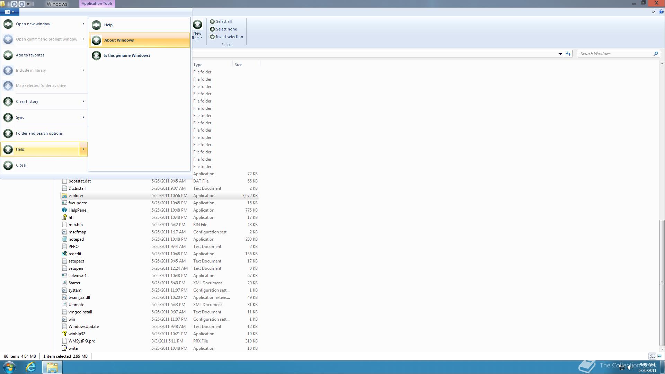Choose Add to favorites menu entry
The height and width of the screenshot is (374, 665).
(x=44, y=55)
